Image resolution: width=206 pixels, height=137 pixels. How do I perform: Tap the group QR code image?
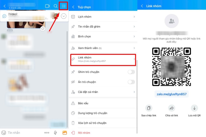pyautogui.click(x=171, y=67)
